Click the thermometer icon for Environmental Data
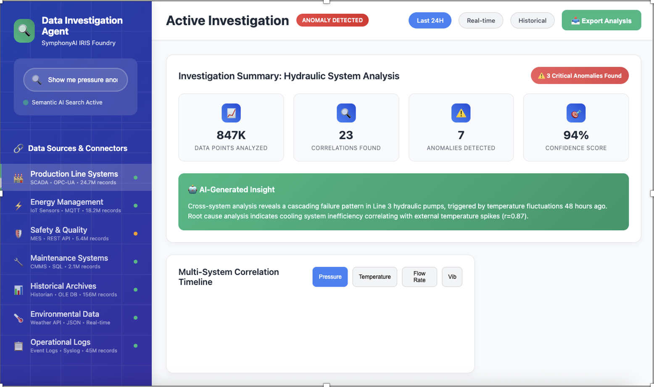Screen dimensions: 654x387 click(x=18, y=317)
